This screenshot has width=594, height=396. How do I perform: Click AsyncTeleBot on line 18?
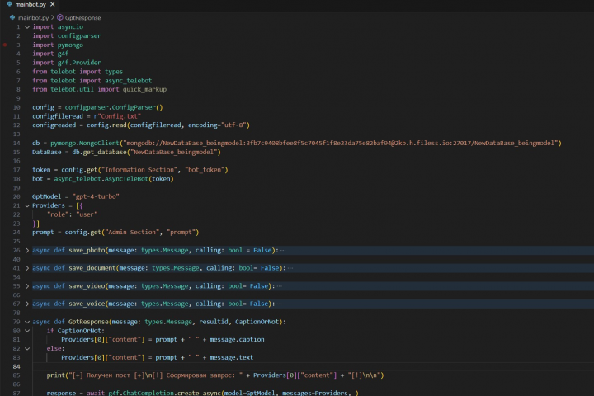[x=125, y=179]
